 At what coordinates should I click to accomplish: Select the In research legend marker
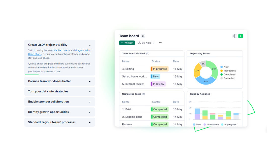205,125
